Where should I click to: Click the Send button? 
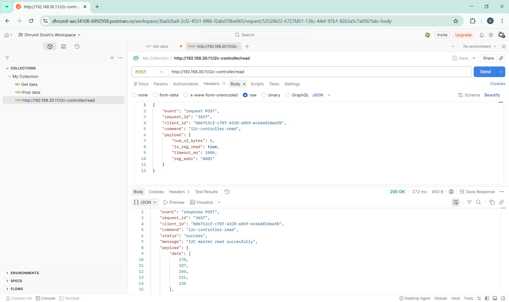tap(485, 72)
